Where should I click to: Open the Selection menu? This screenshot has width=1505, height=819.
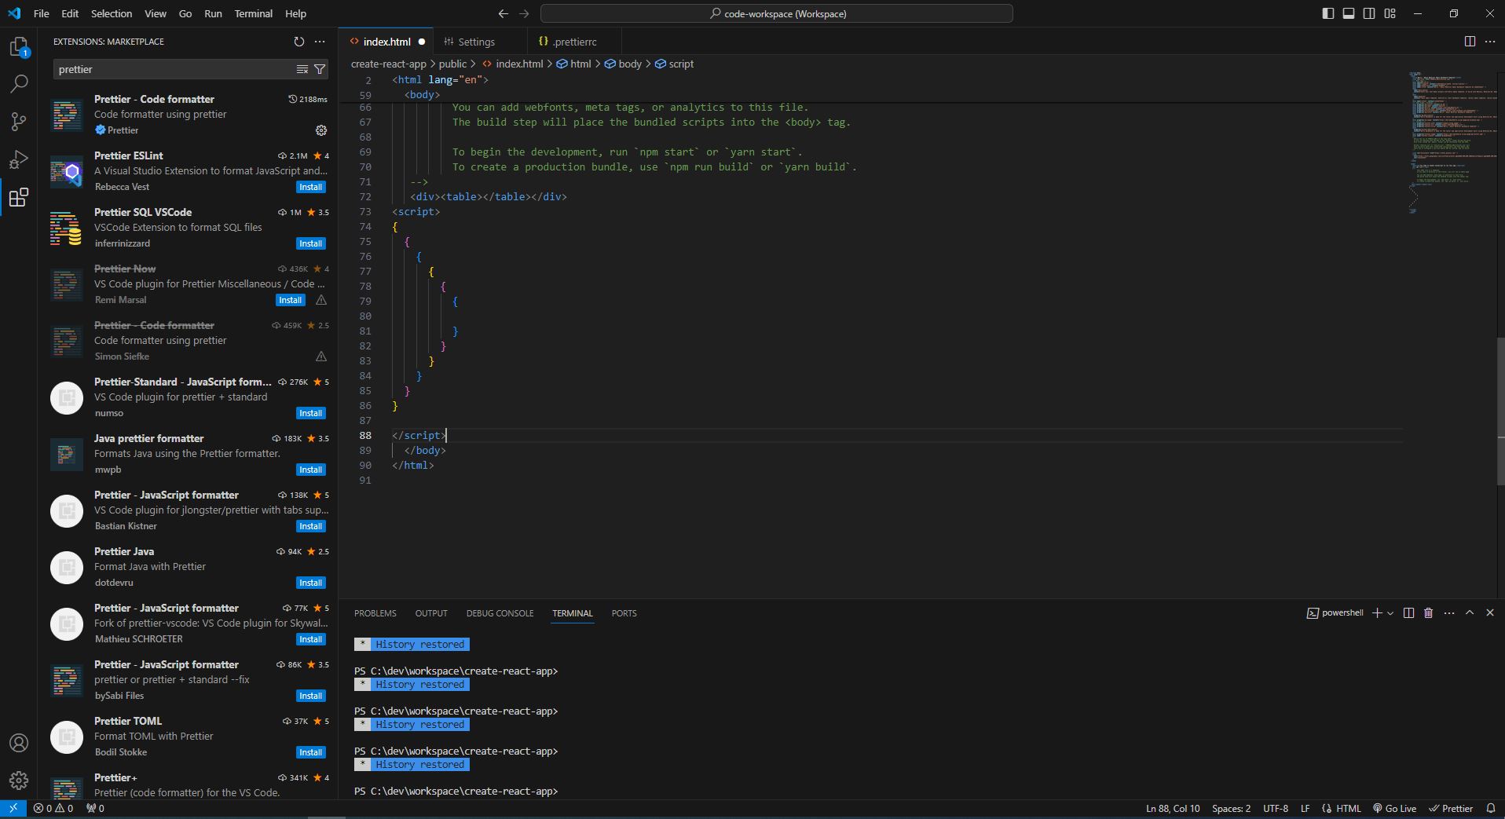tap(112, 13)
